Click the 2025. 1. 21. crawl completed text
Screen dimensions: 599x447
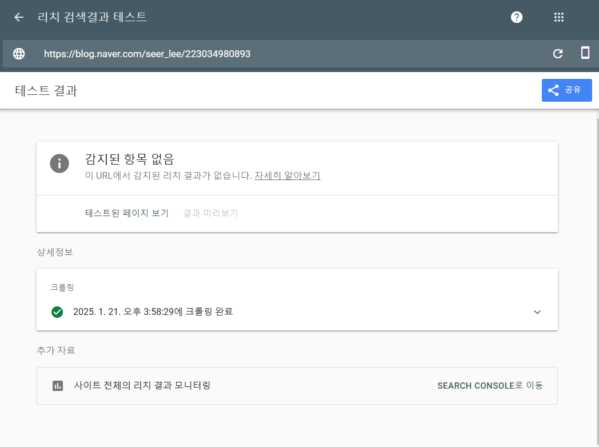153,312
